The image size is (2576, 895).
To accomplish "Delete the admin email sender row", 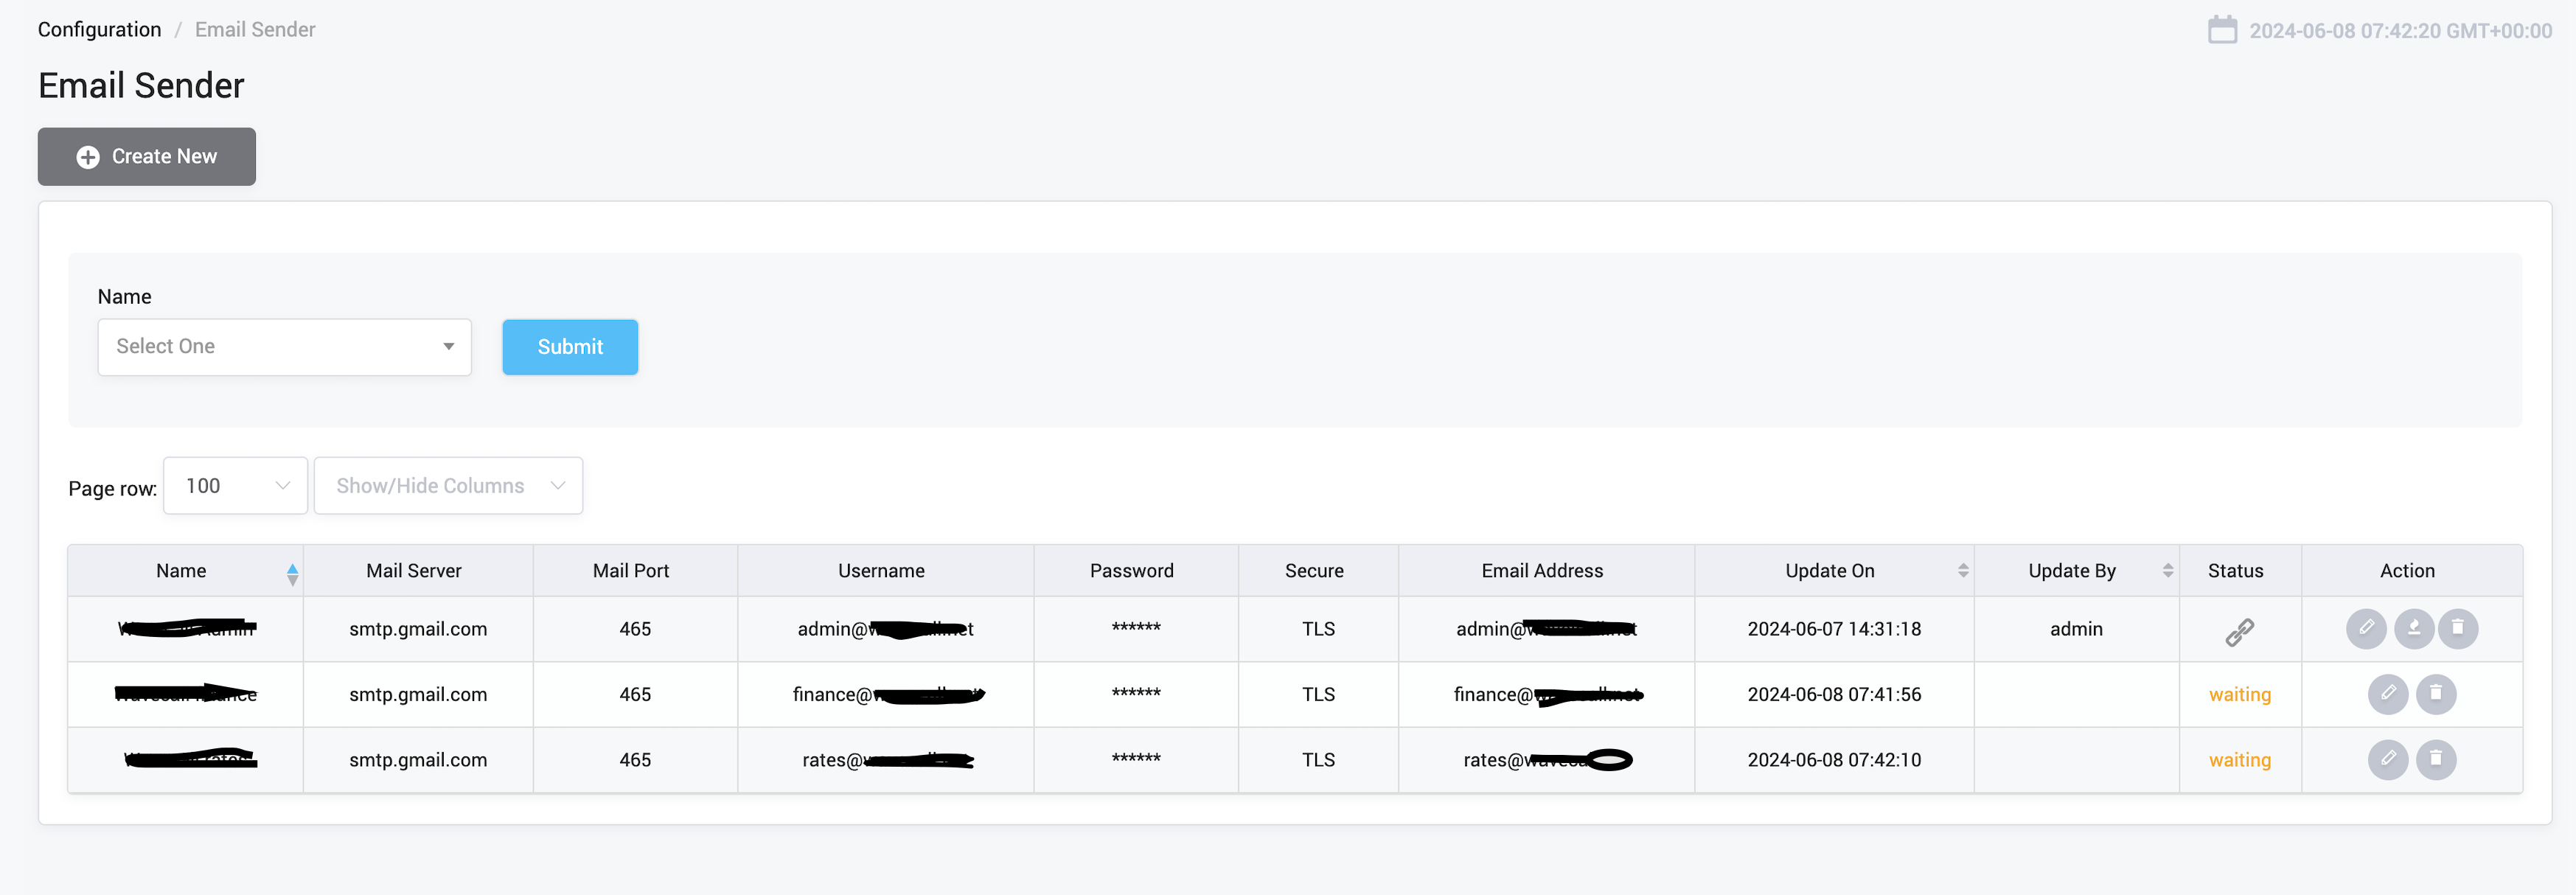I will [2457, 629].
